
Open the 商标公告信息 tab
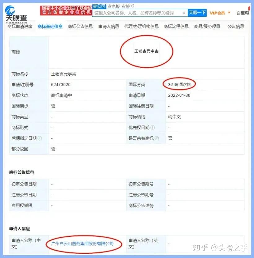coord(80,27)
